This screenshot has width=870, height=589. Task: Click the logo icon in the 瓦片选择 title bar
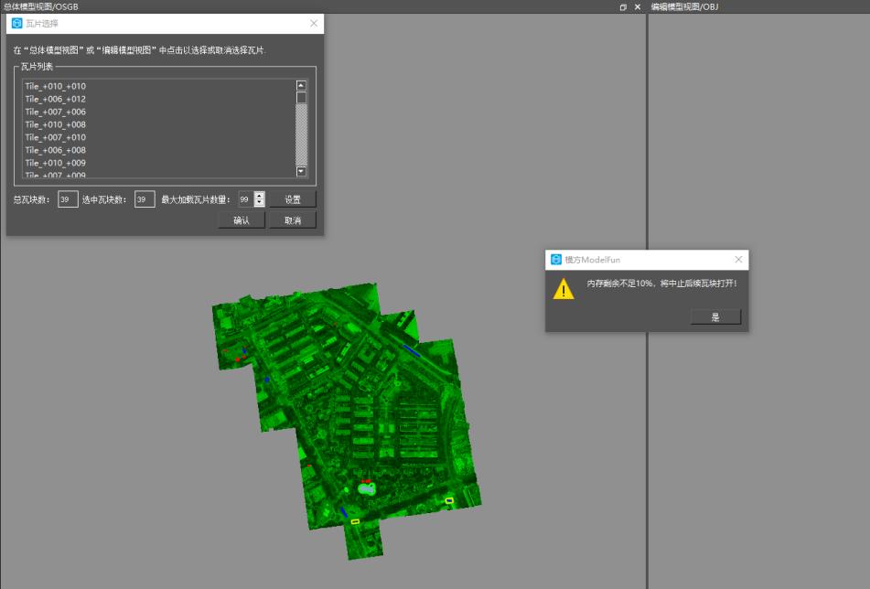(x=16, y=23)
